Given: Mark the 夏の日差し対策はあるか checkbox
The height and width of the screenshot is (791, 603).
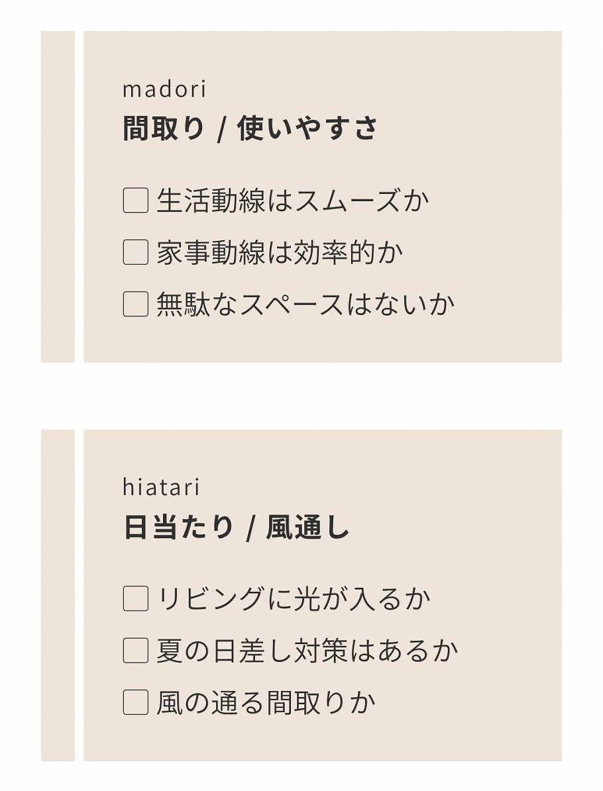Looking at the screenshot, I should pos(135,651).
